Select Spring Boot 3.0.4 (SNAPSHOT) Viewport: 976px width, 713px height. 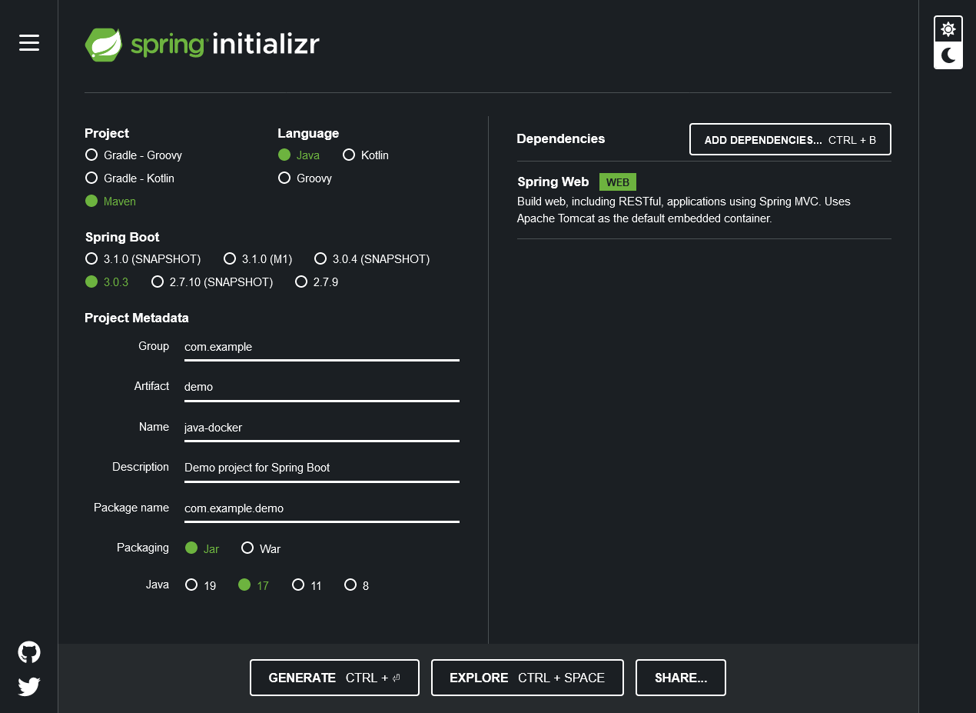(372, 259)
